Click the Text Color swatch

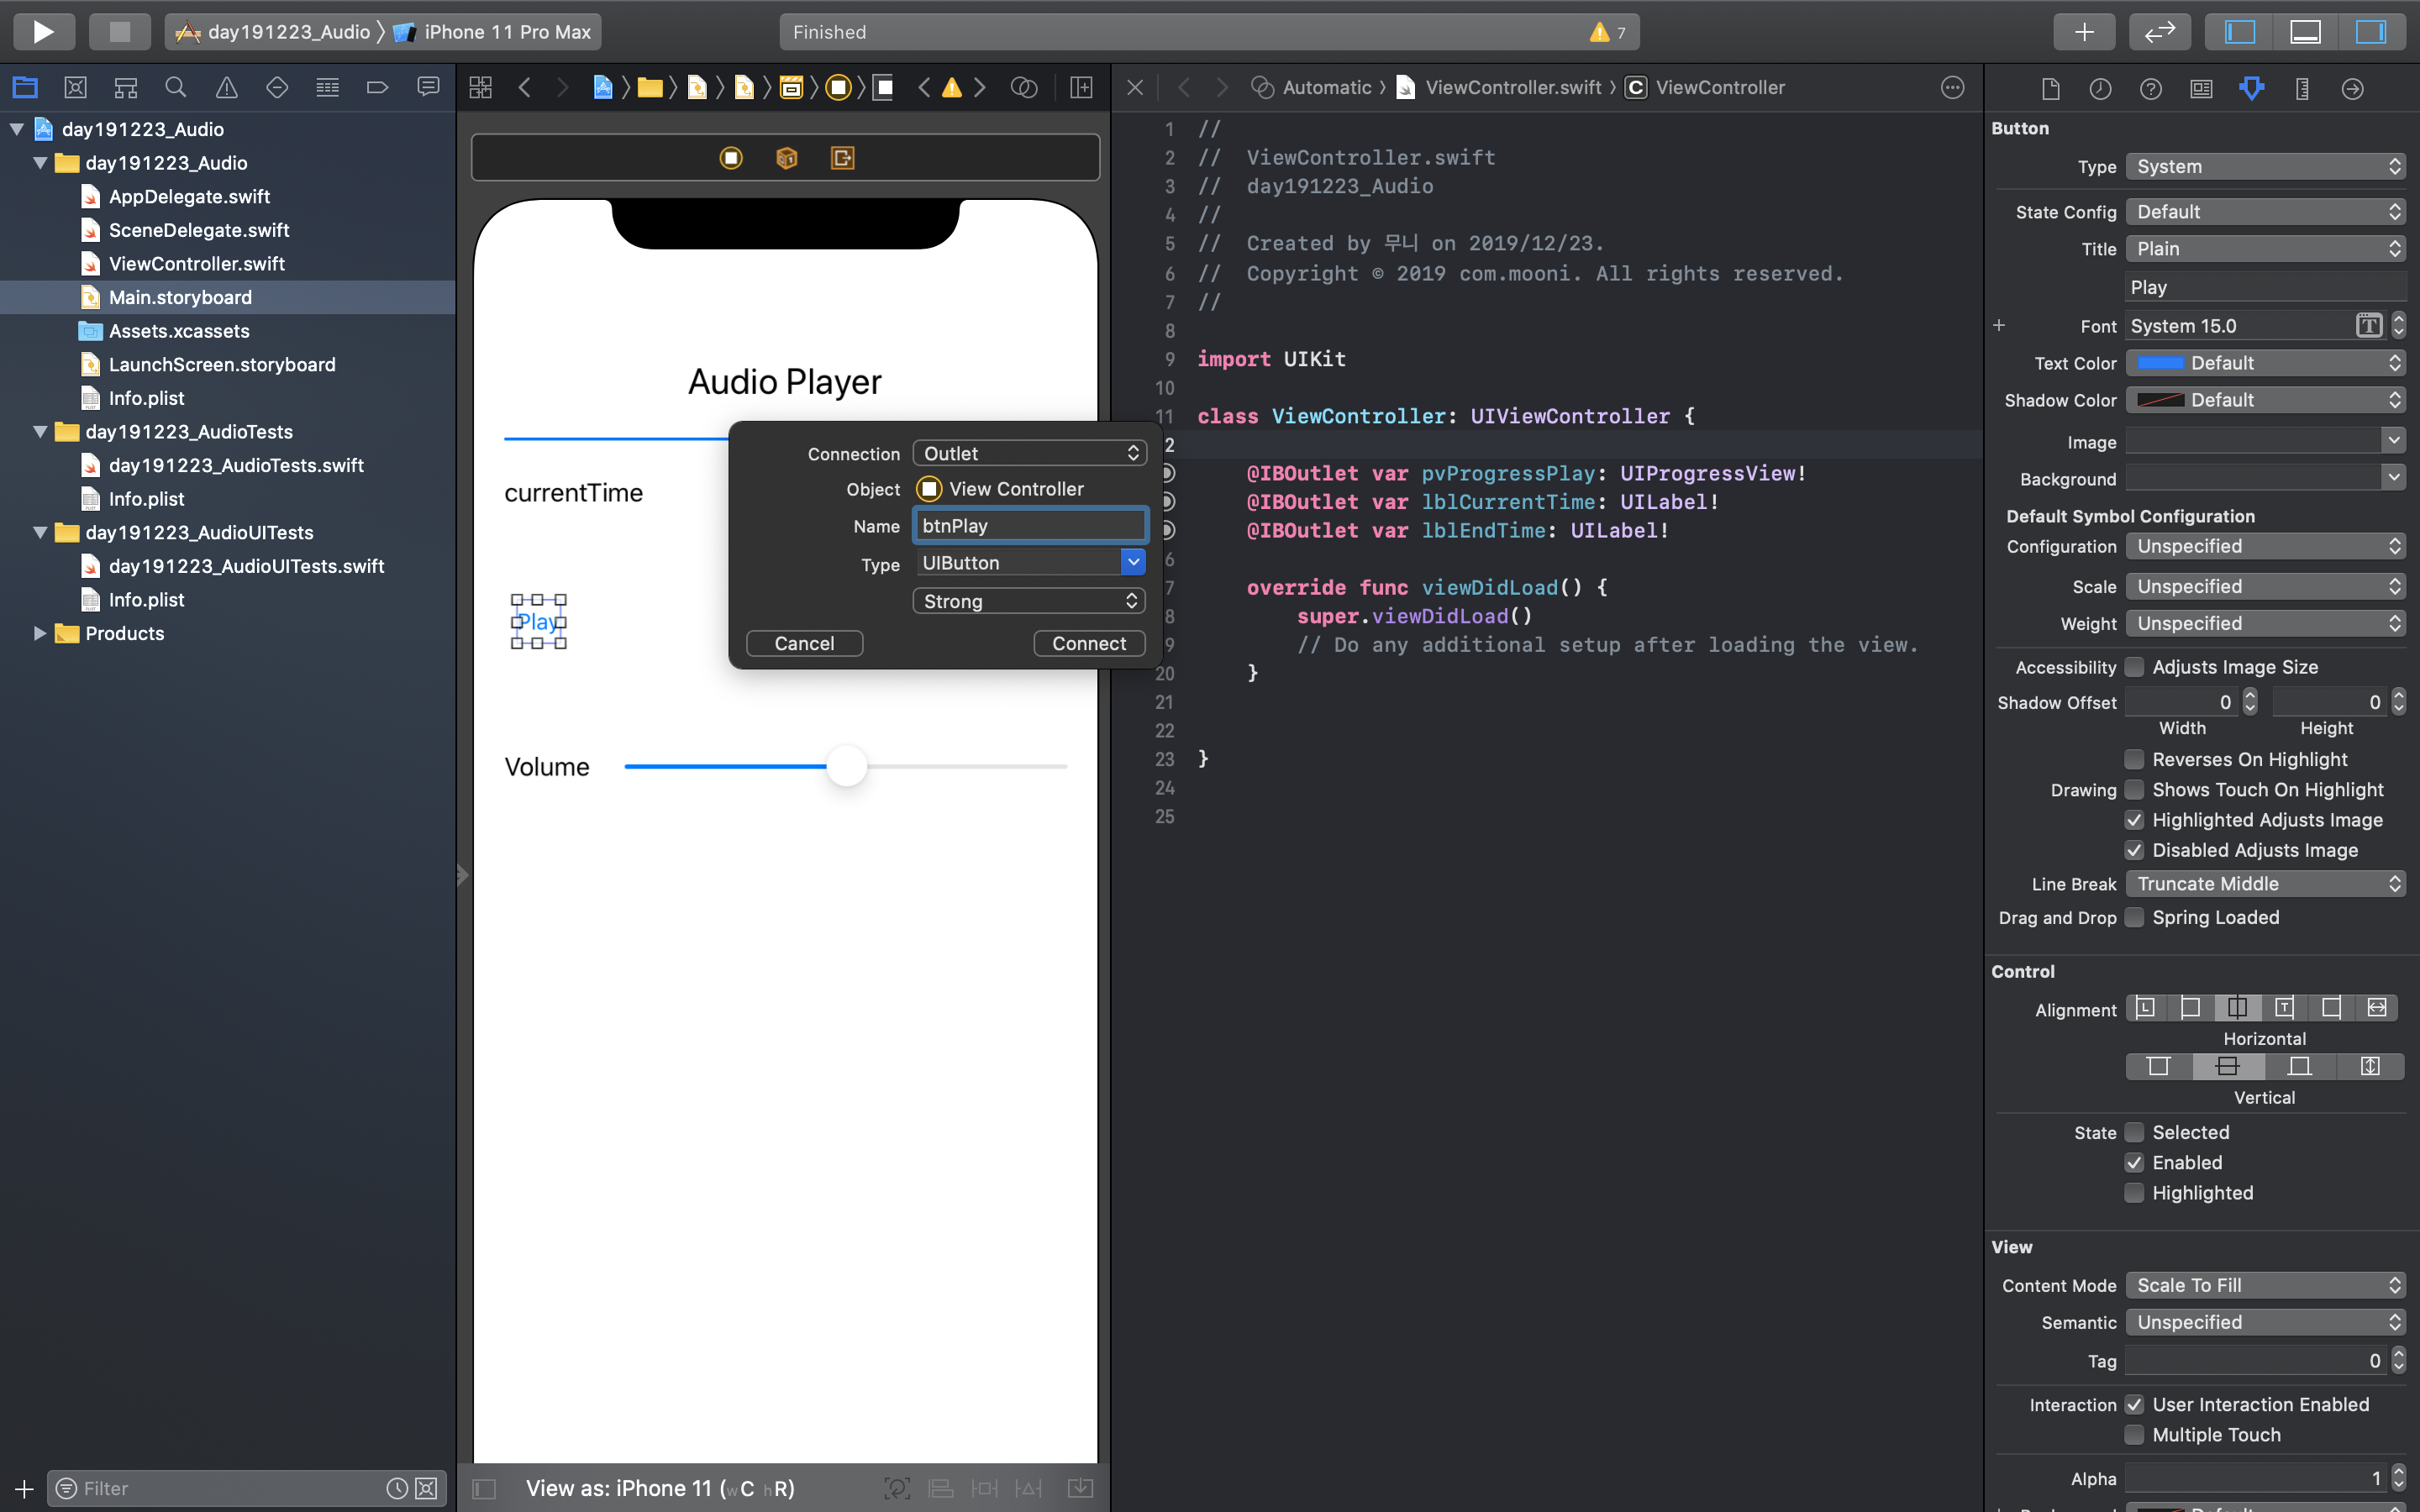click(x=2160, y=363)
